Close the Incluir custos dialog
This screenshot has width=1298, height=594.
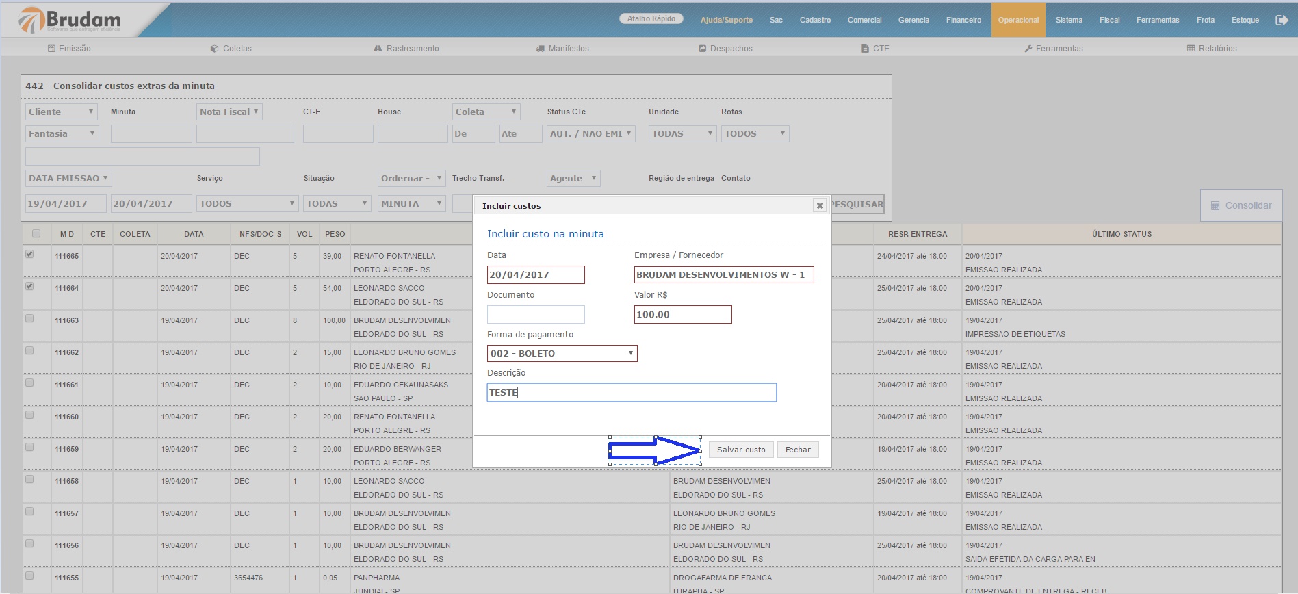(819, 205)
